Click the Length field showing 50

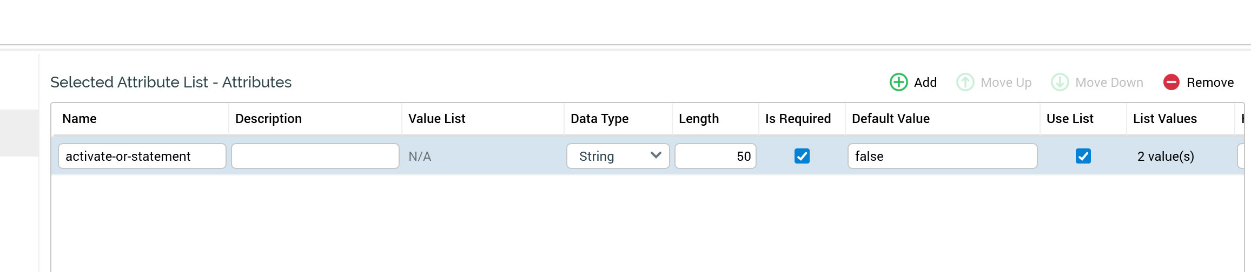pos(715,156)
